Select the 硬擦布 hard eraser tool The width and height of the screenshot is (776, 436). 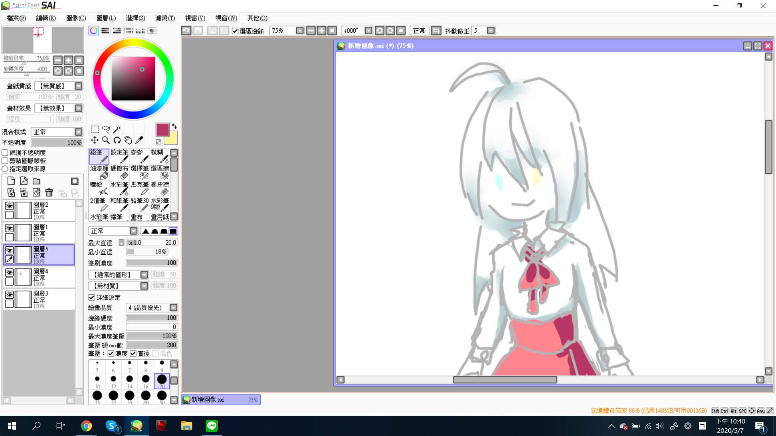click(119, 172)
